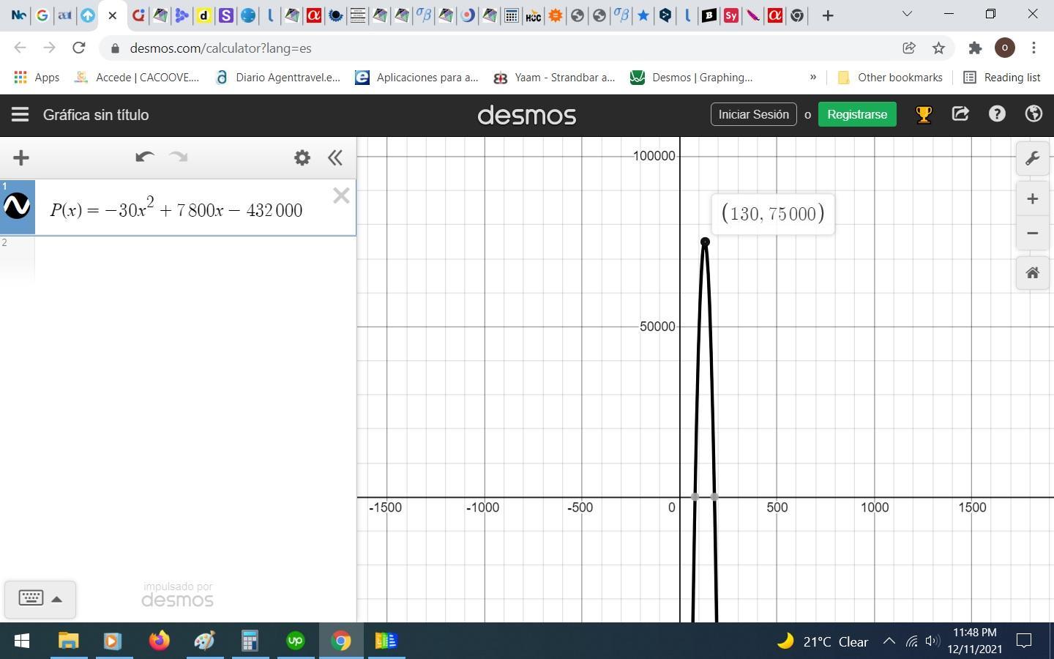Zoom in on the graph
The width and height of the screenshot is (1054, 659).
pyautogui.click(x=1032, y=199)
